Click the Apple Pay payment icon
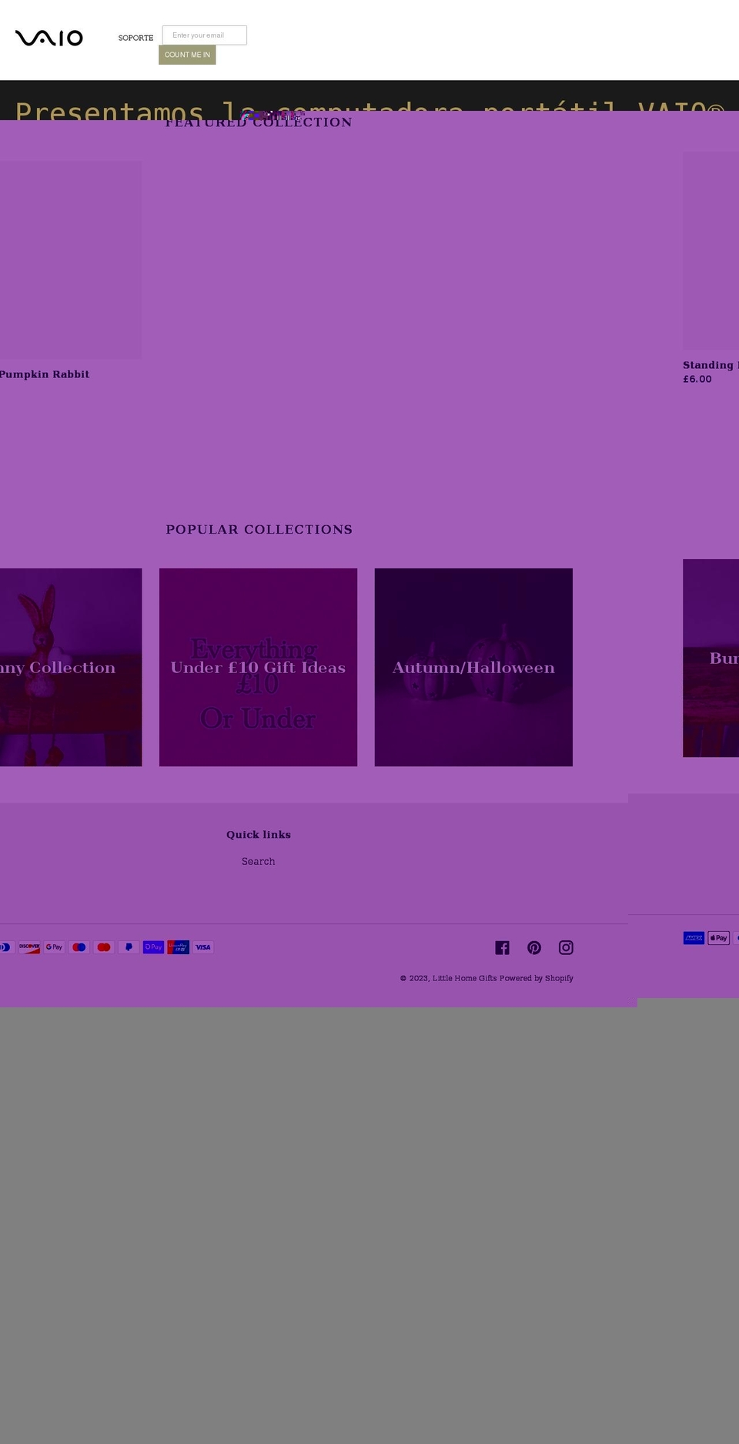Viewport: 739px width, 1444px height. (x=718, y=938)
